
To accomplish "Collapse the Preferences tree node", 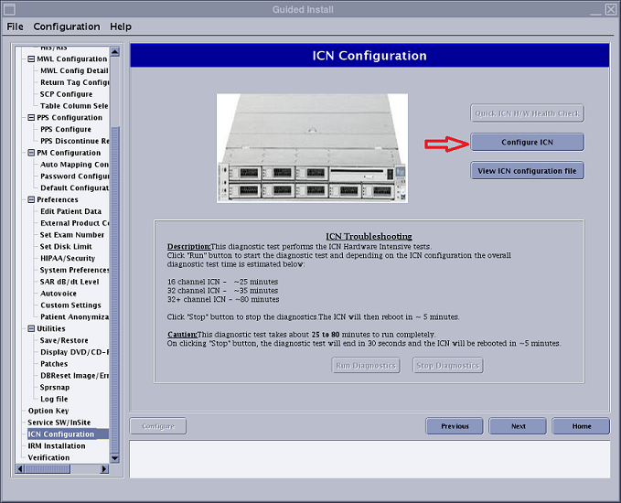I will click(31, 199).
